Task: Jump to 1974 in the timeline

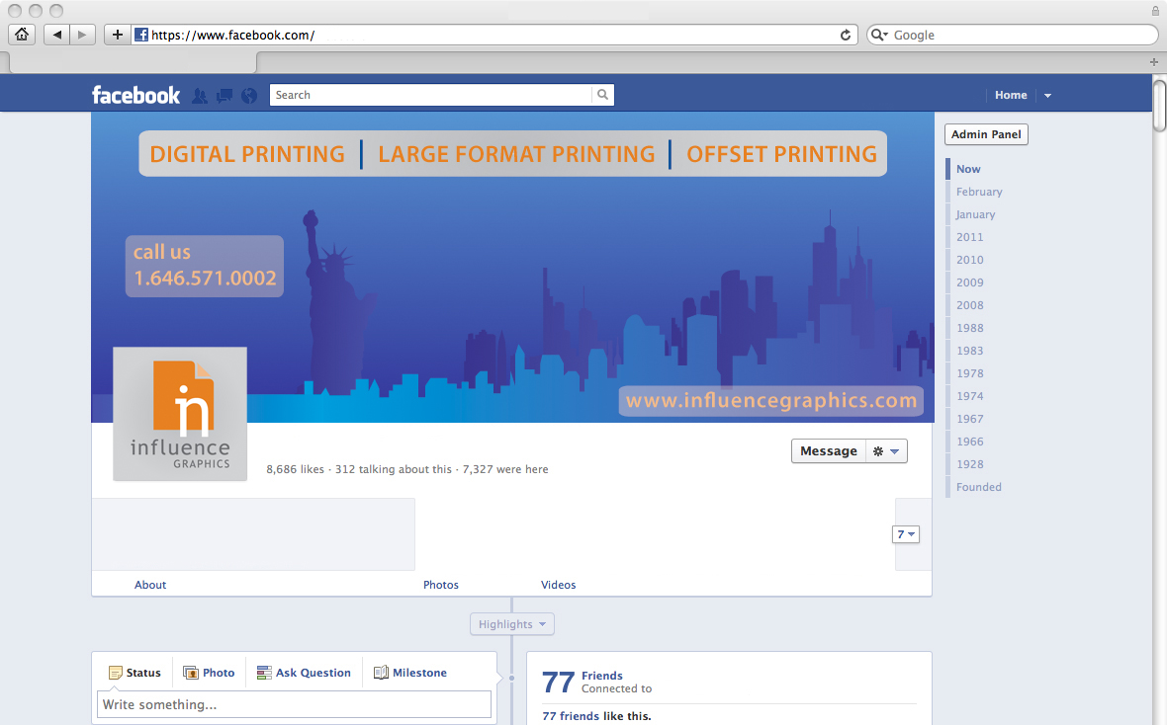Action: click(970, 396)
